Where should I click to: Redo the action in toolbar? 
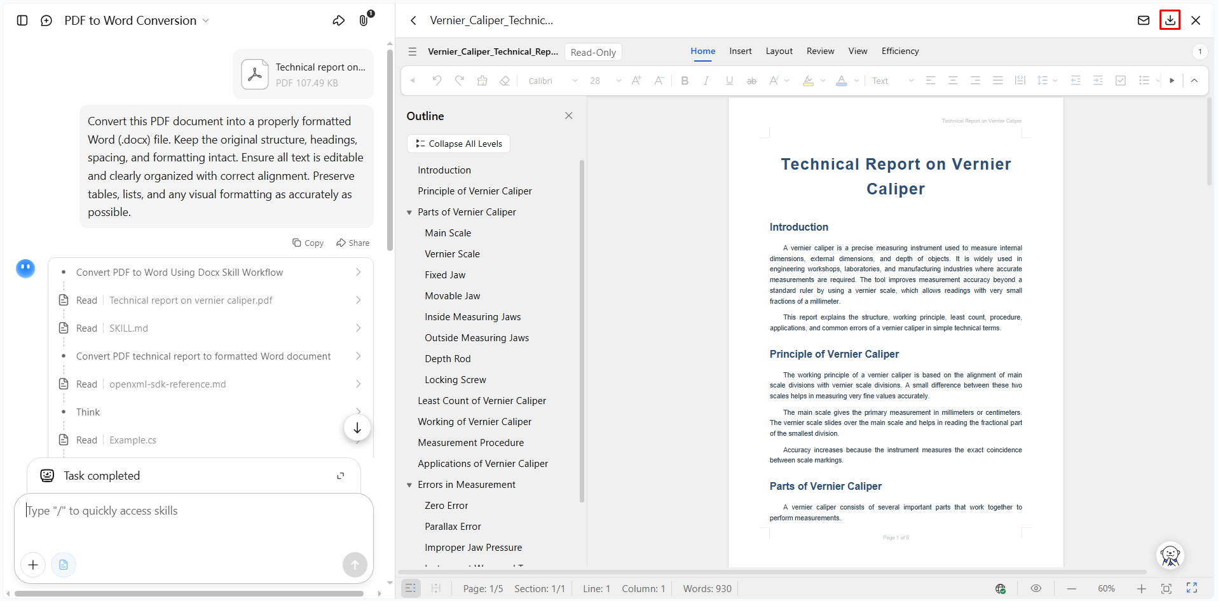pos(460,81)
